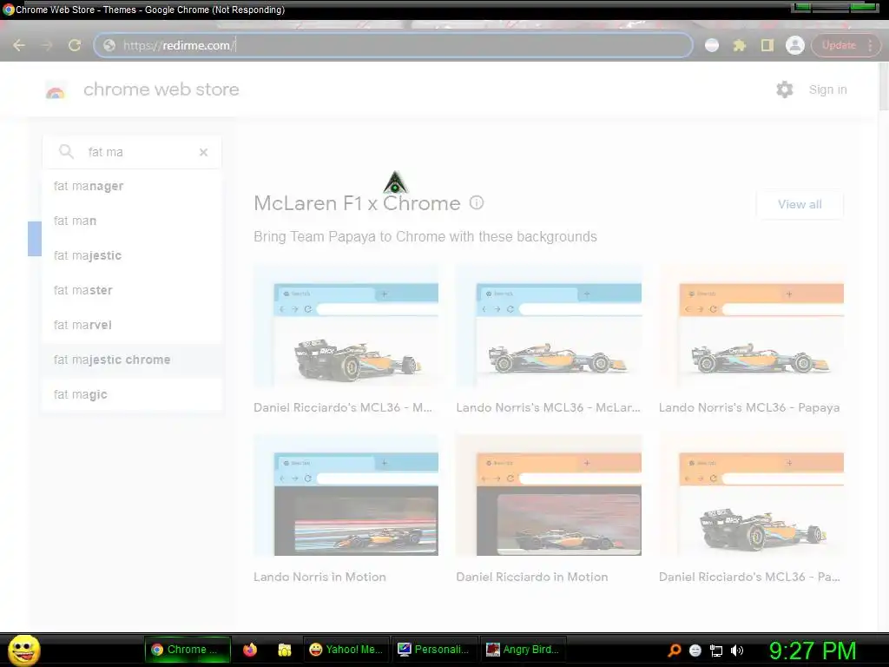Switch to the Chrome taskbar button

tap(188, 650)
